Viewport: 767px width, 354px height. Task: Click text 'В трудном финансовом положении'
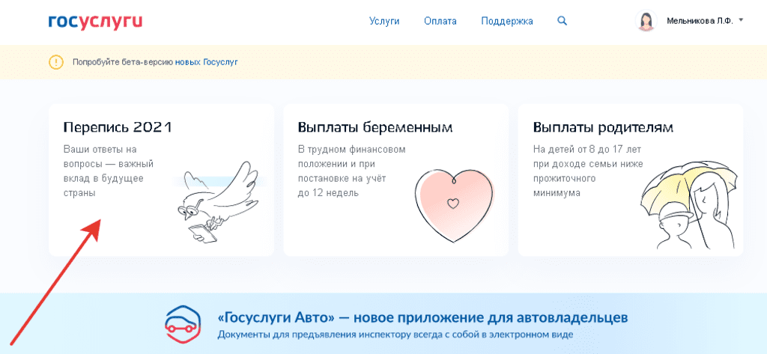pyautogui.click(x=352, y=156)
